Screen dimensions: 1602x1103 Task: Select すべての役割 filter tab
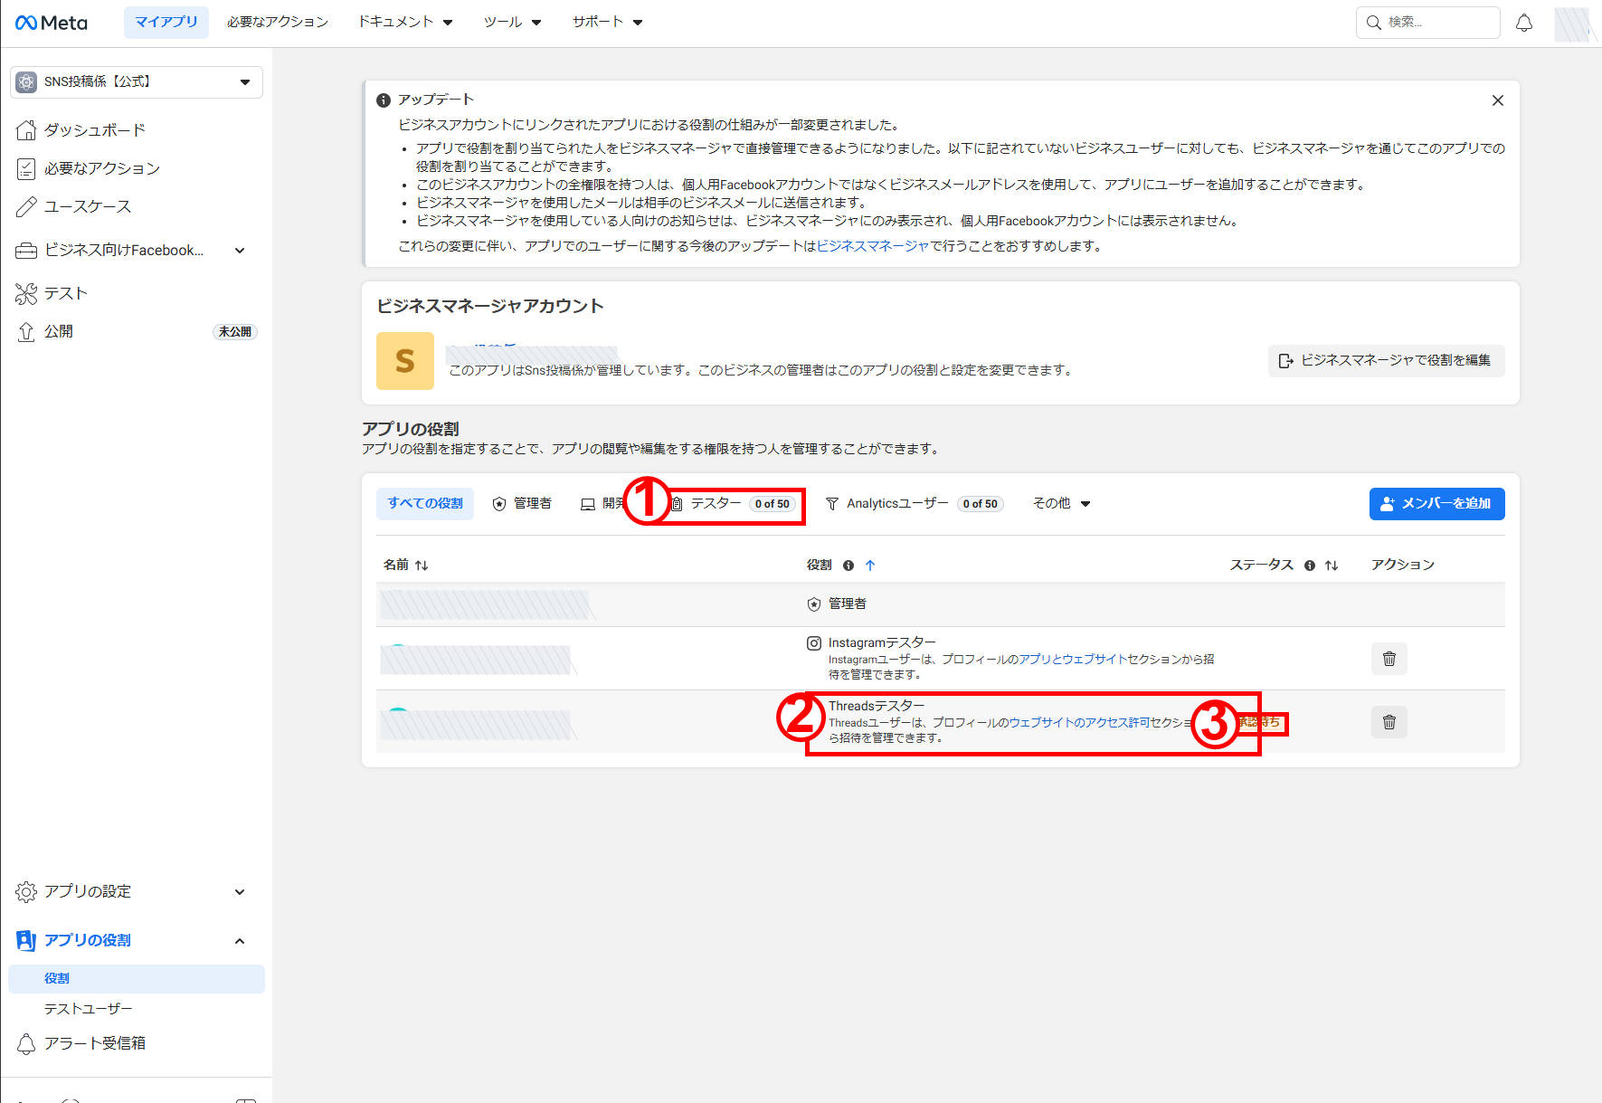click(425, 504)
